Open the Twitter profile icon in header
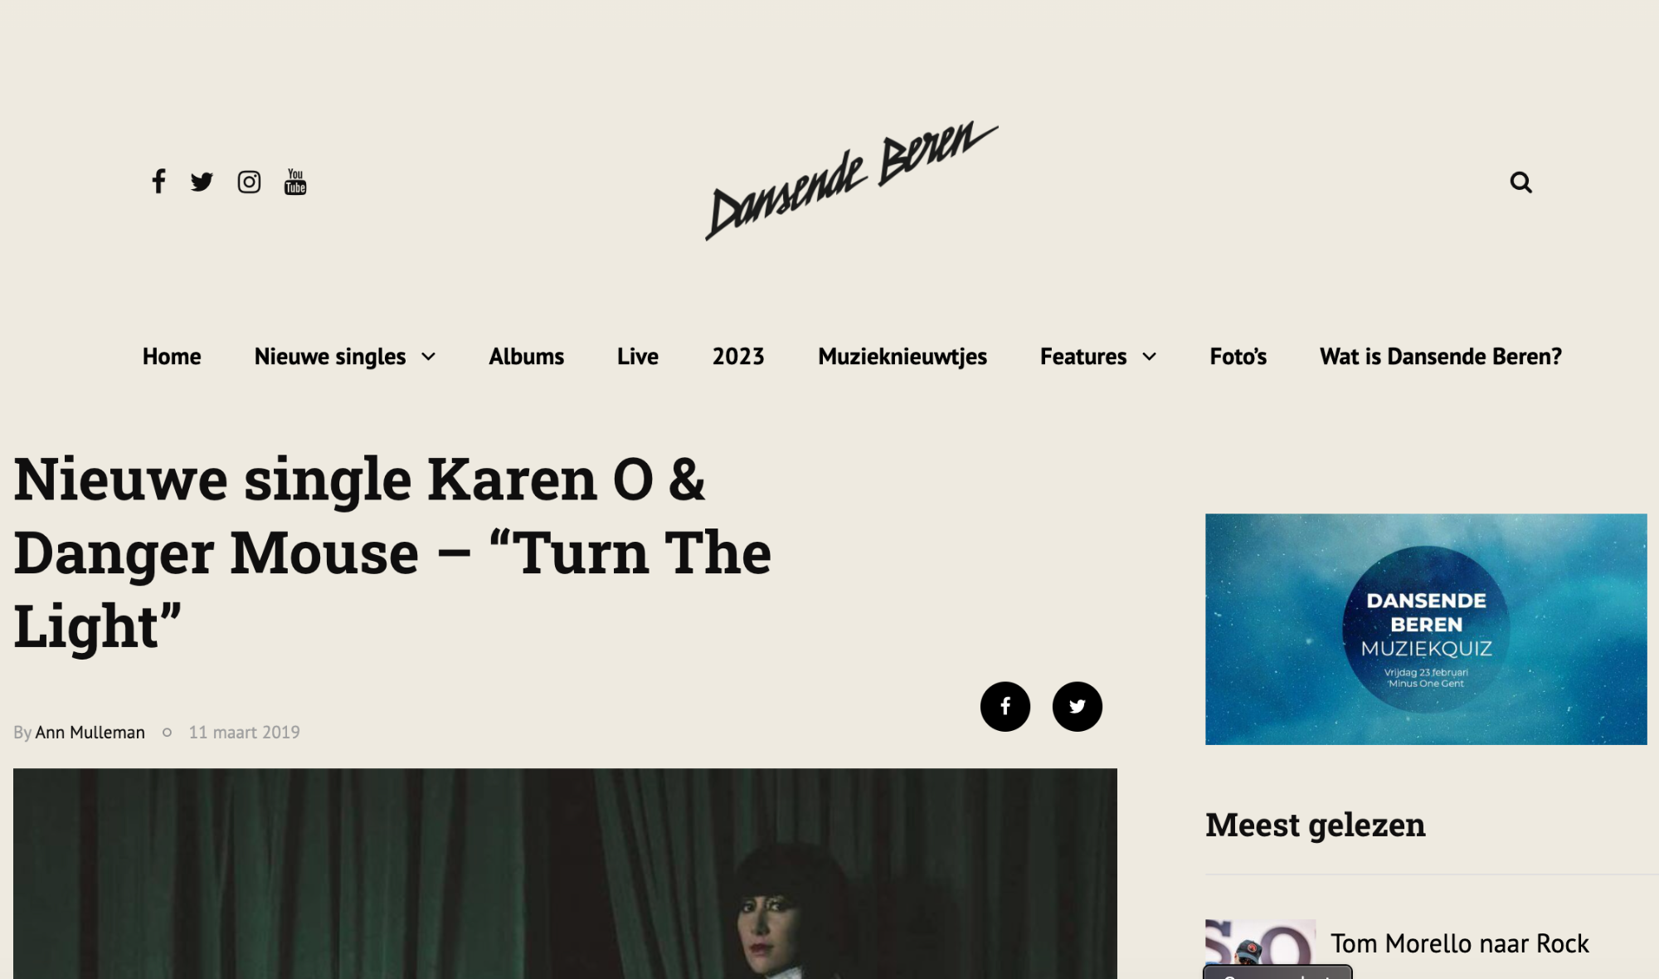 [202, 182]
